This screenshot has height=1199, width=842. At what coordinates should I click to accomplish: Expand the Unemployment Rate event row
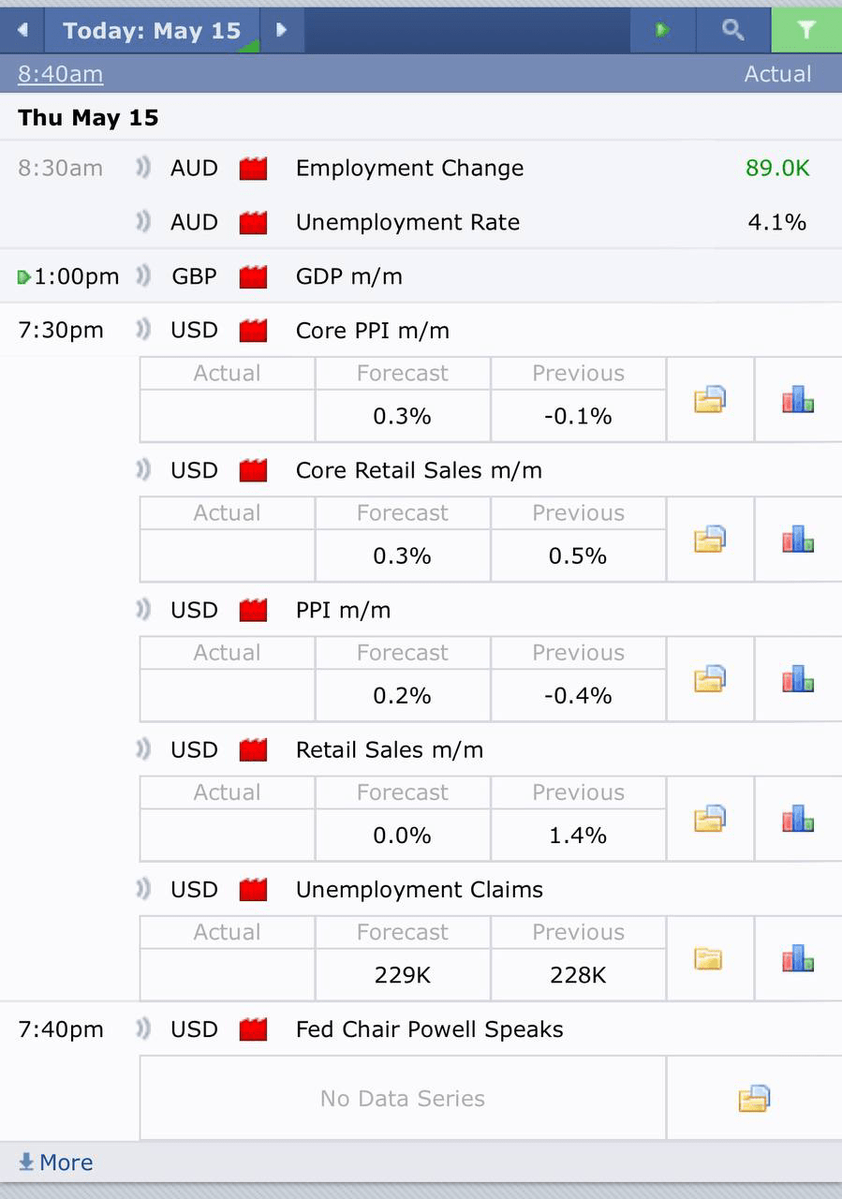click(421, 222)
